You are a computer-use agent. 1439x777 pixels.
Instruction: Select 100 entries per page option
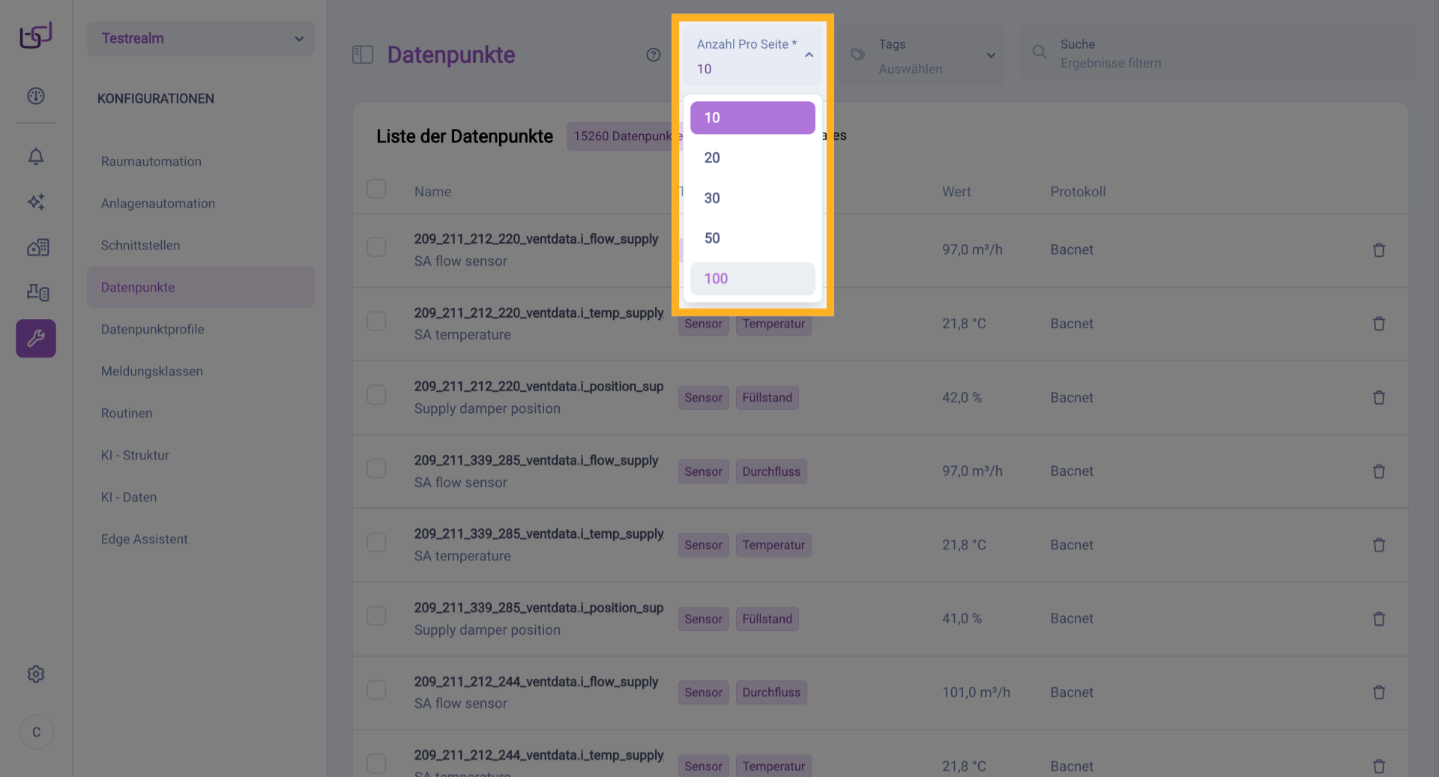point(752,279)
